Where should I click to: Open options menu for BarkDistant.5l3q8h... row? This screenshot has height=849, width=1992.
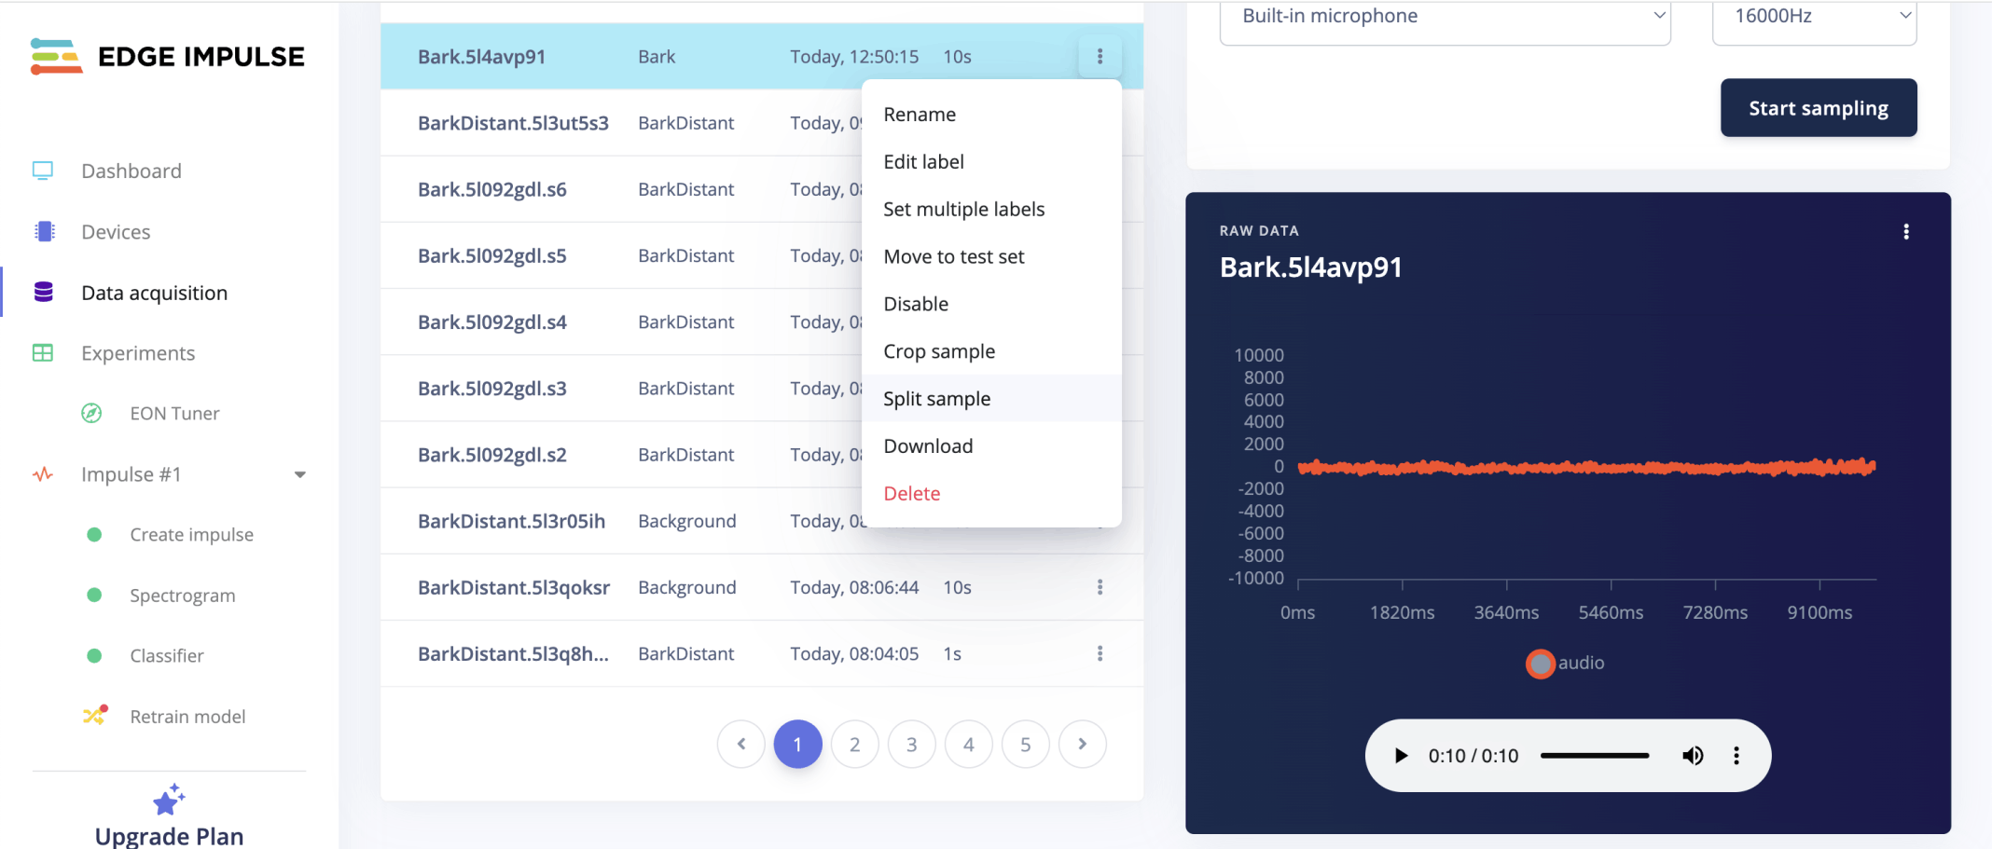coord(1100,653)
